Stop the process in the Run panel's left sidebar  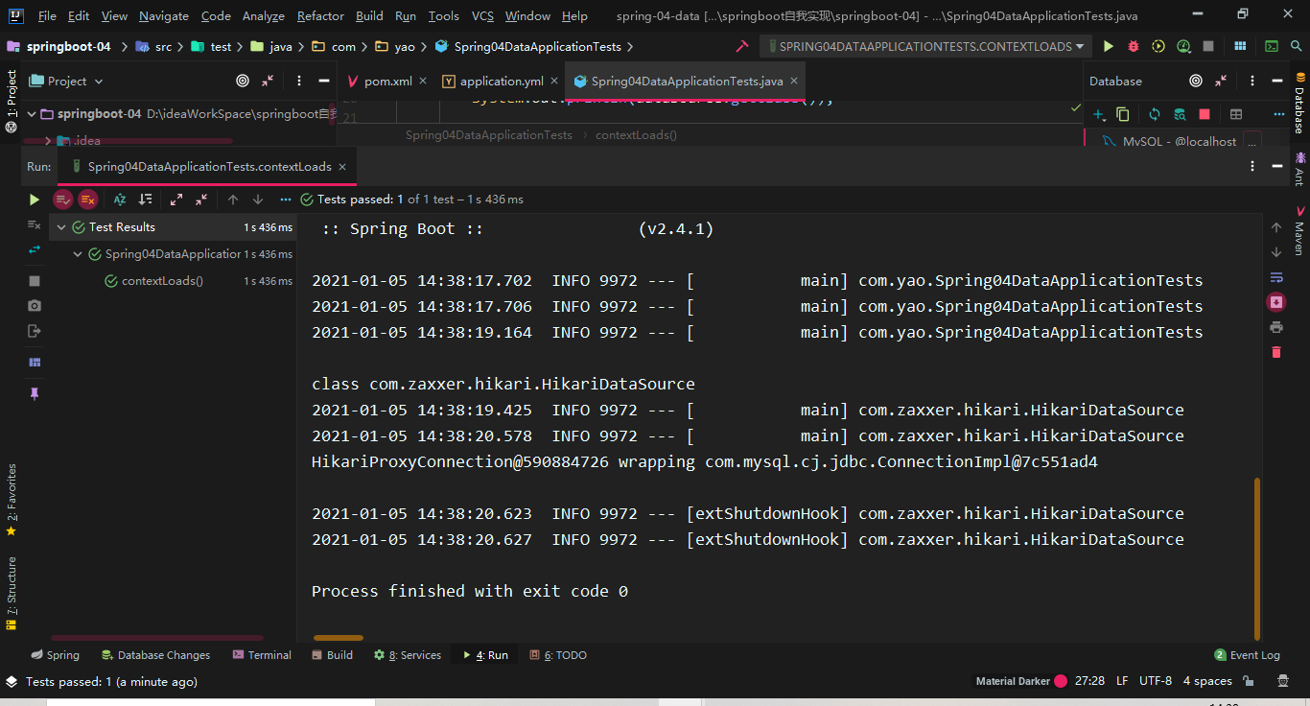point(35,281)
